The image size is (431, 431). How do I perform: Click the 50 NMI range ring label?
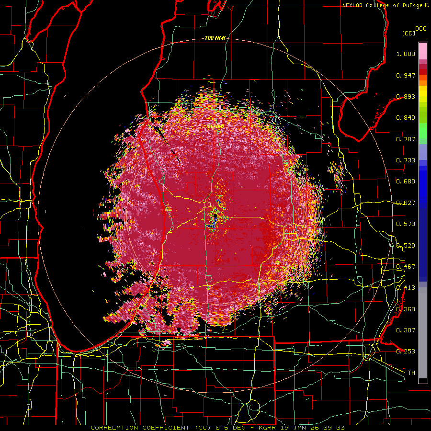[215, 127]
